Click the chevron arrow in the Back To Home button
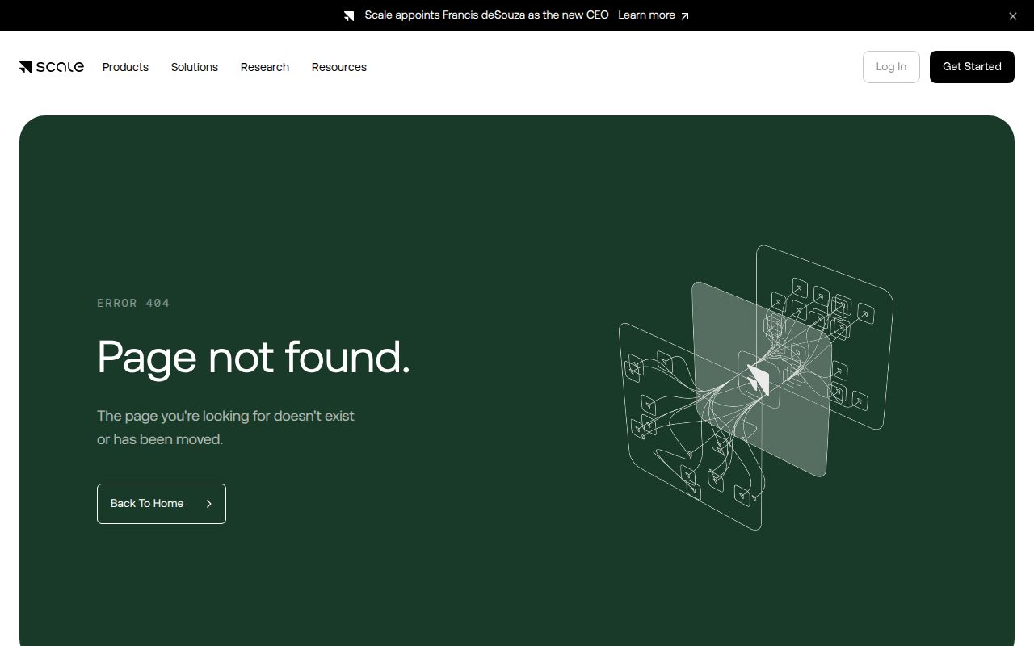The width and height of the screenshot is (1034, 646). [208, 504]
